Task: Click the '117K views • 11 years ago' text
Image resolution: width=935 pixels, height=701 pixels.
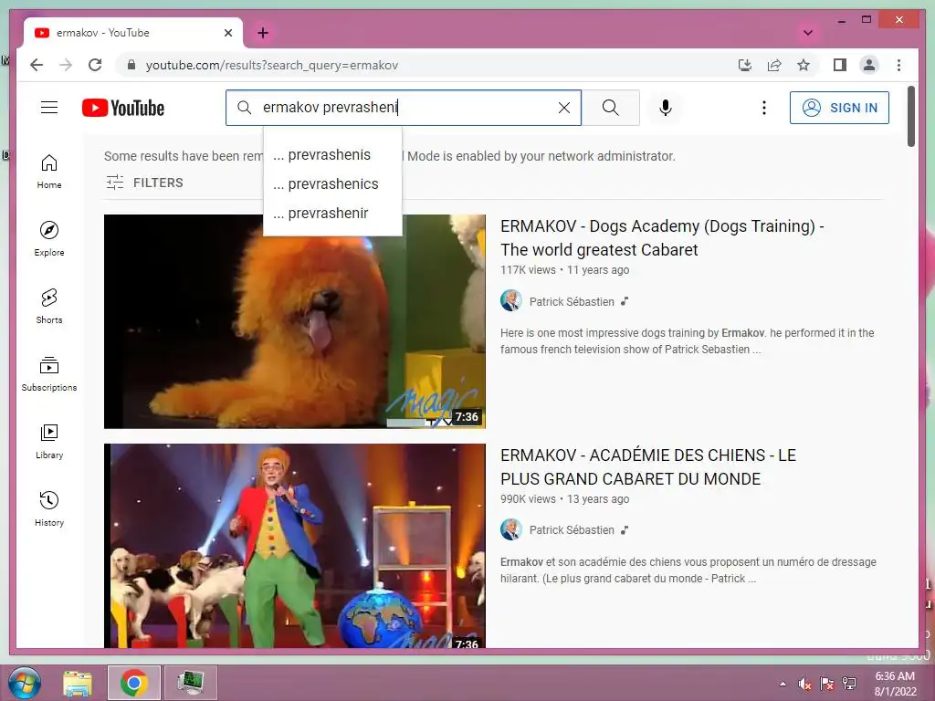Action: tap(564, 270)
